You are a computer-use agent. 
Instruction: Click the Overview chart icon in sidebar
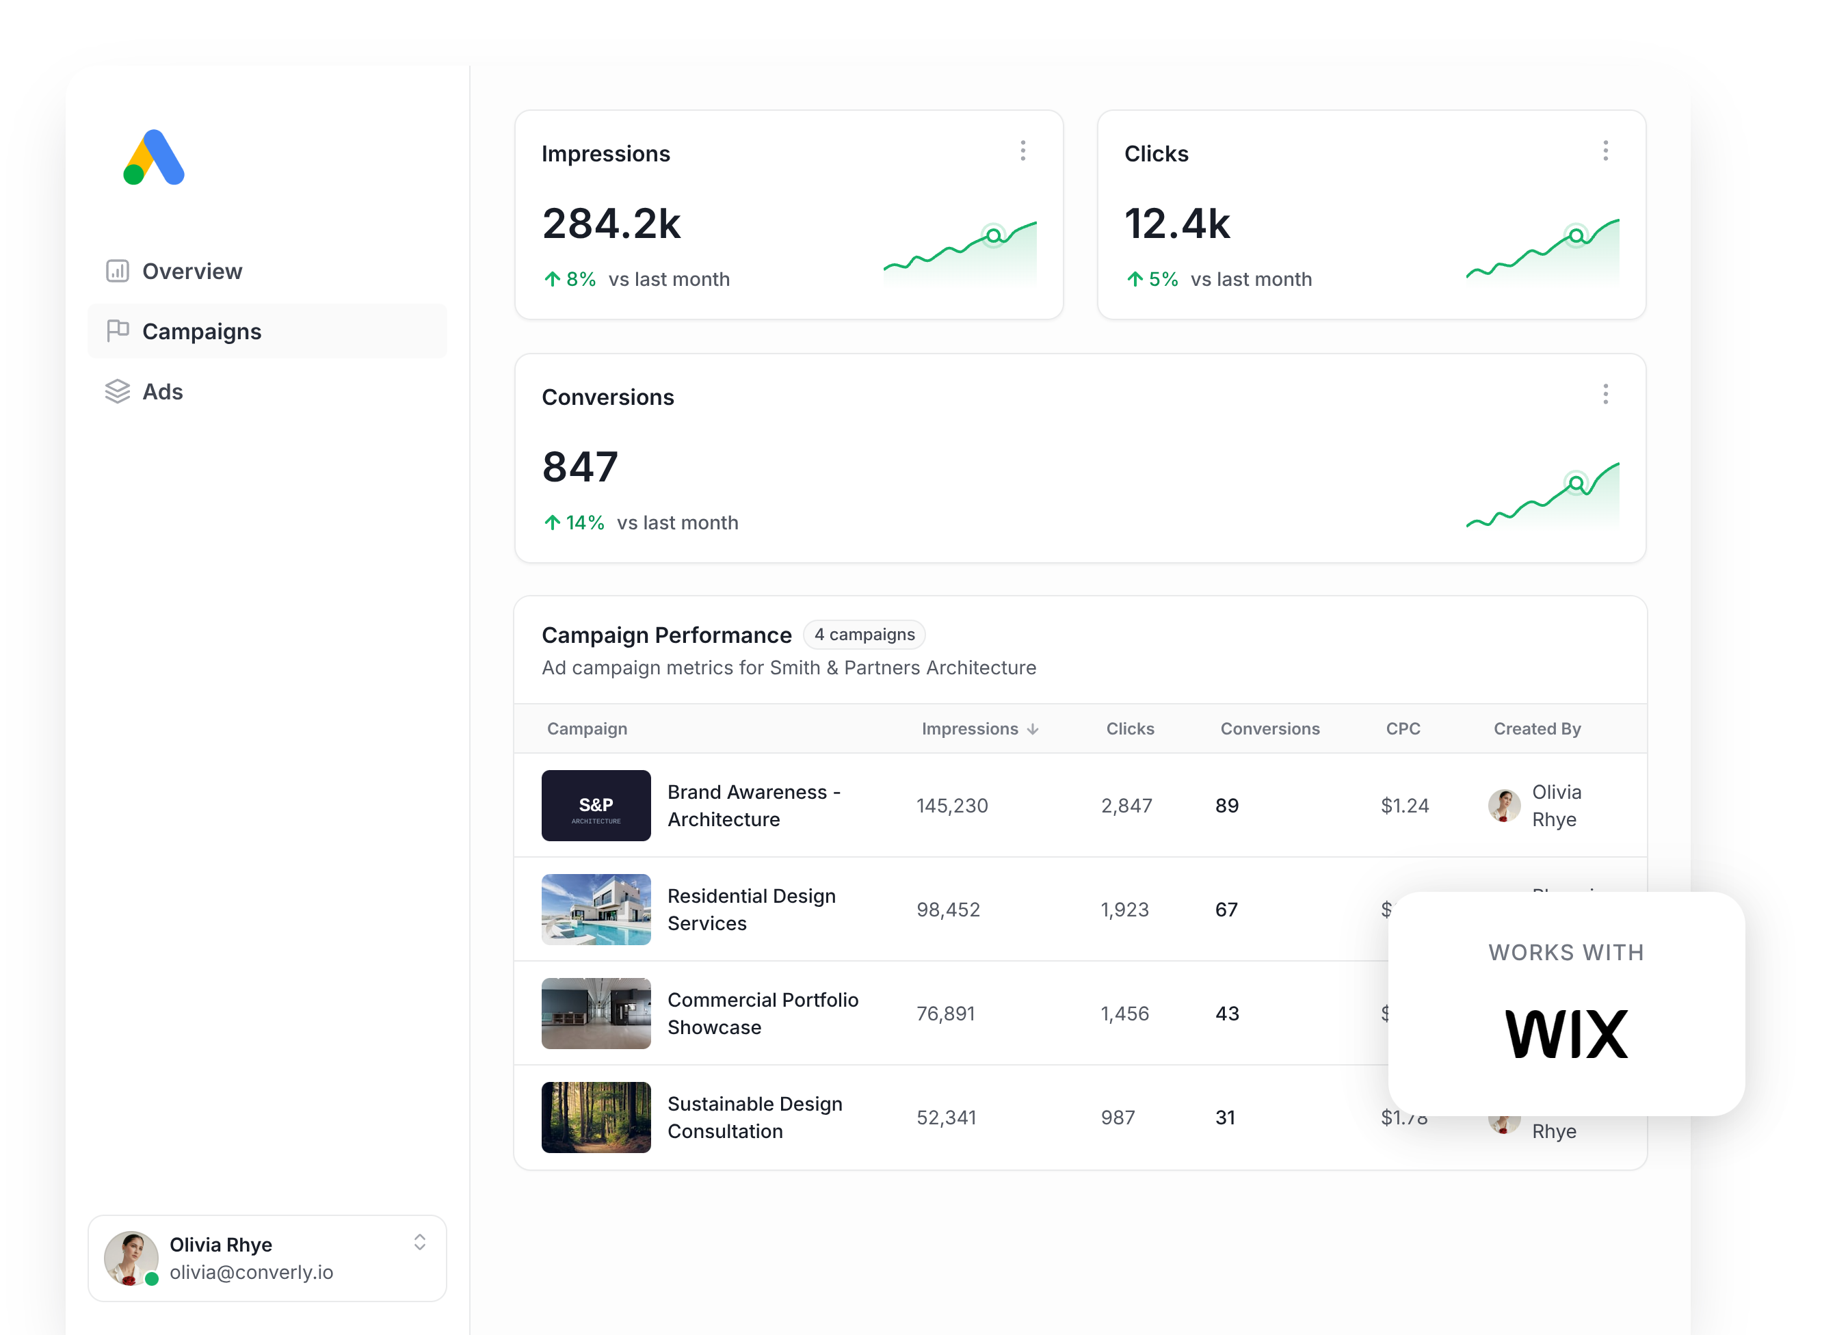117,271
